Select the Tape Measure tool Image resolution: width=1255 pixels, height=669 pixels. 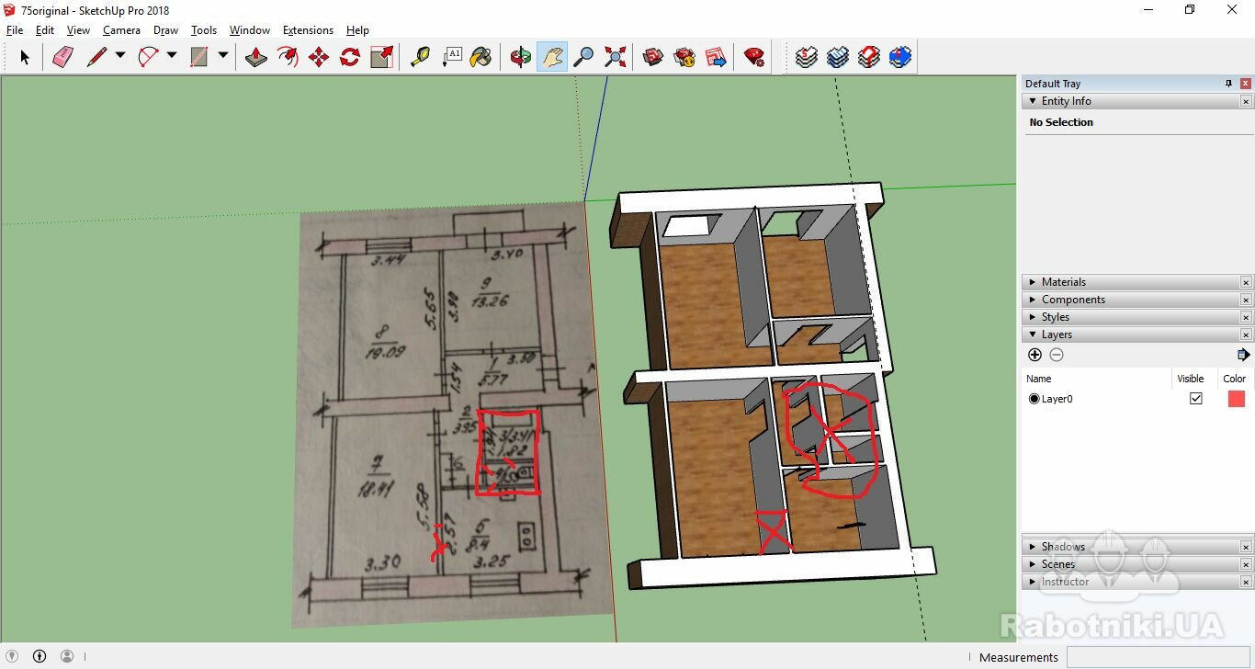[419, 57]
